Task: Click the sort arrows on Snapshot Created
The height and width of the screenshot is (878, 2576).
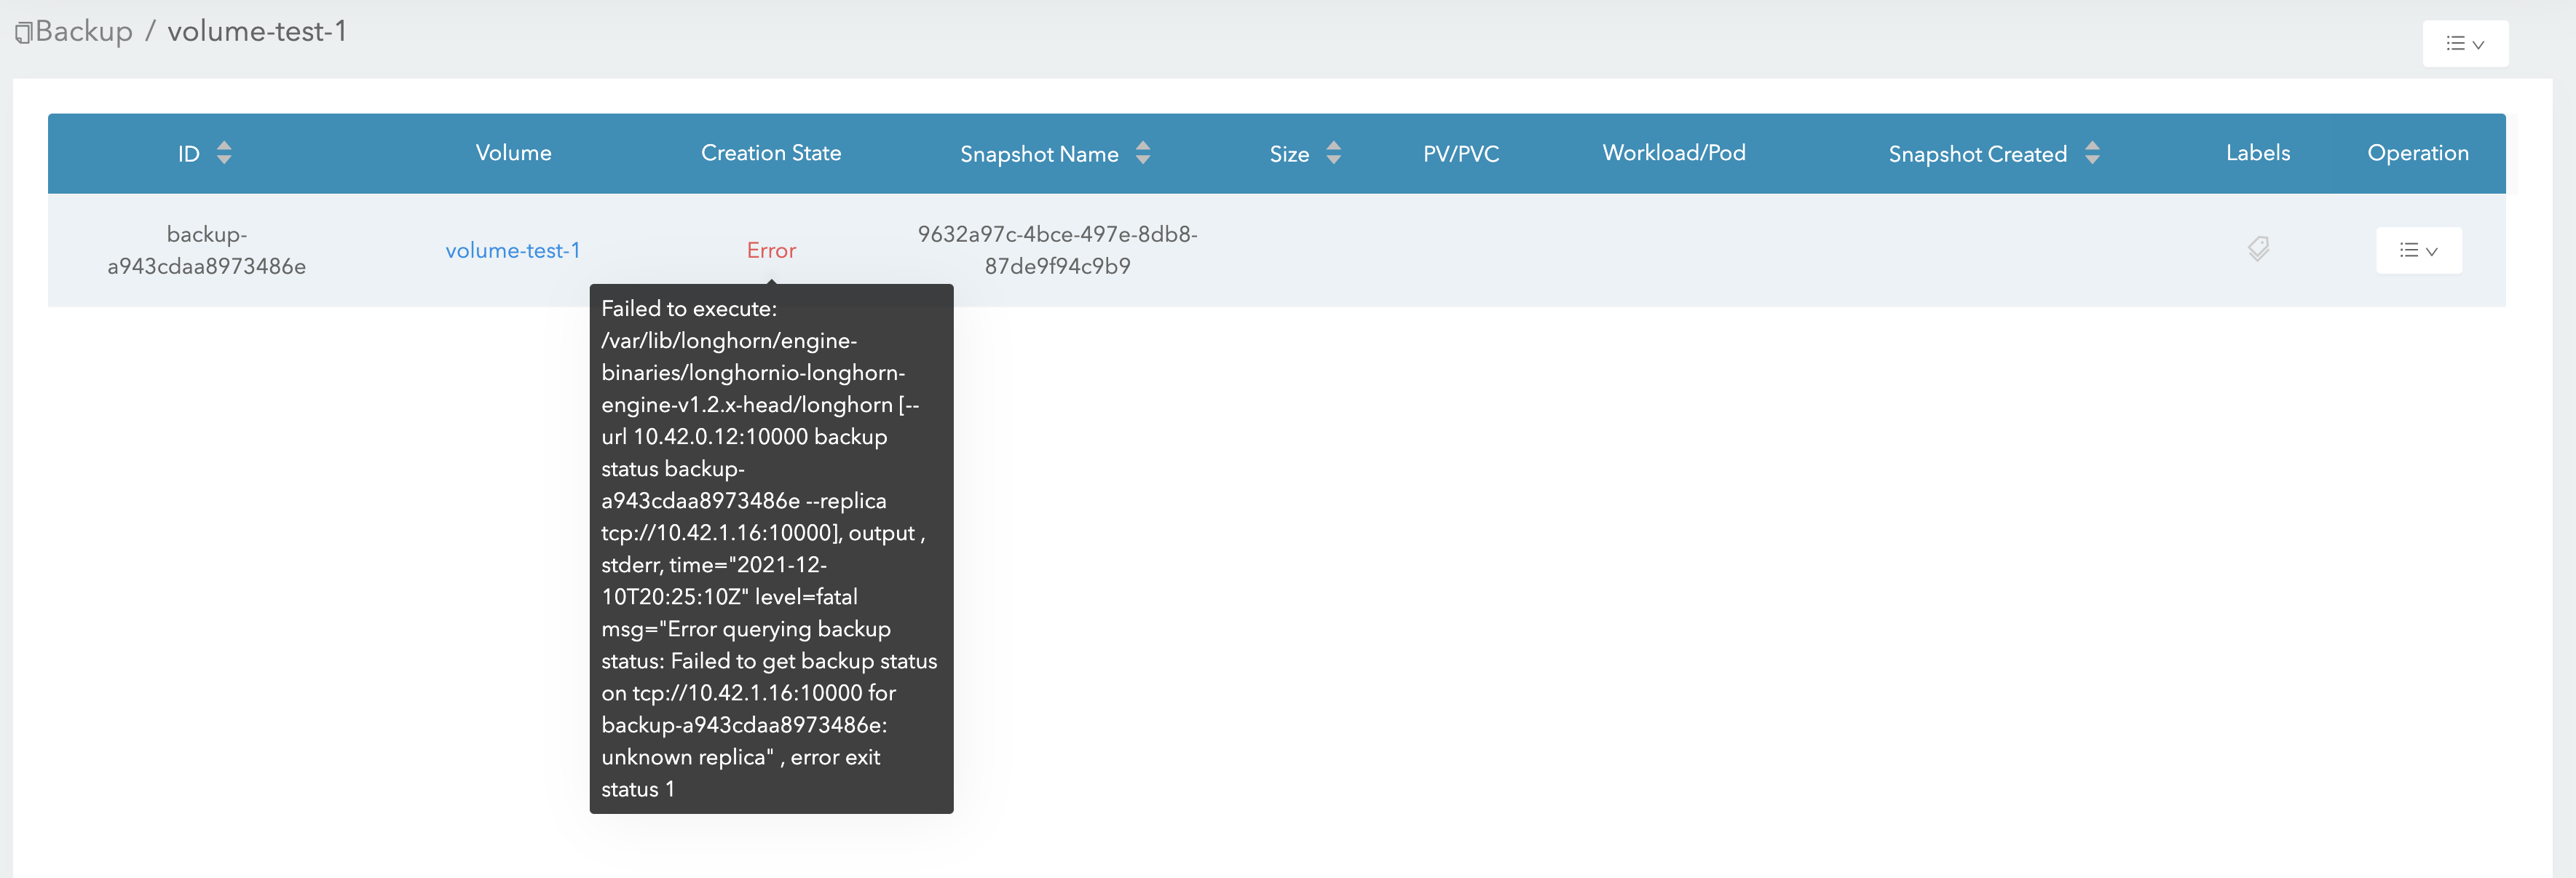Action: pyautogui.click(x=2093, y=153)
